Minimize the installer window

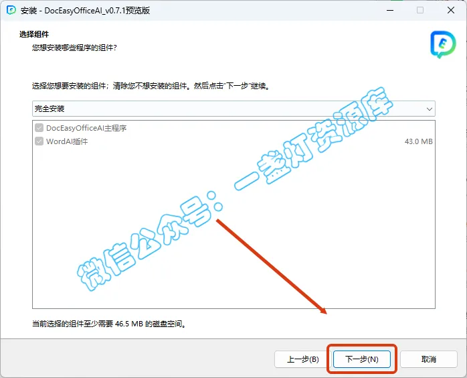(x=390, y=11)
